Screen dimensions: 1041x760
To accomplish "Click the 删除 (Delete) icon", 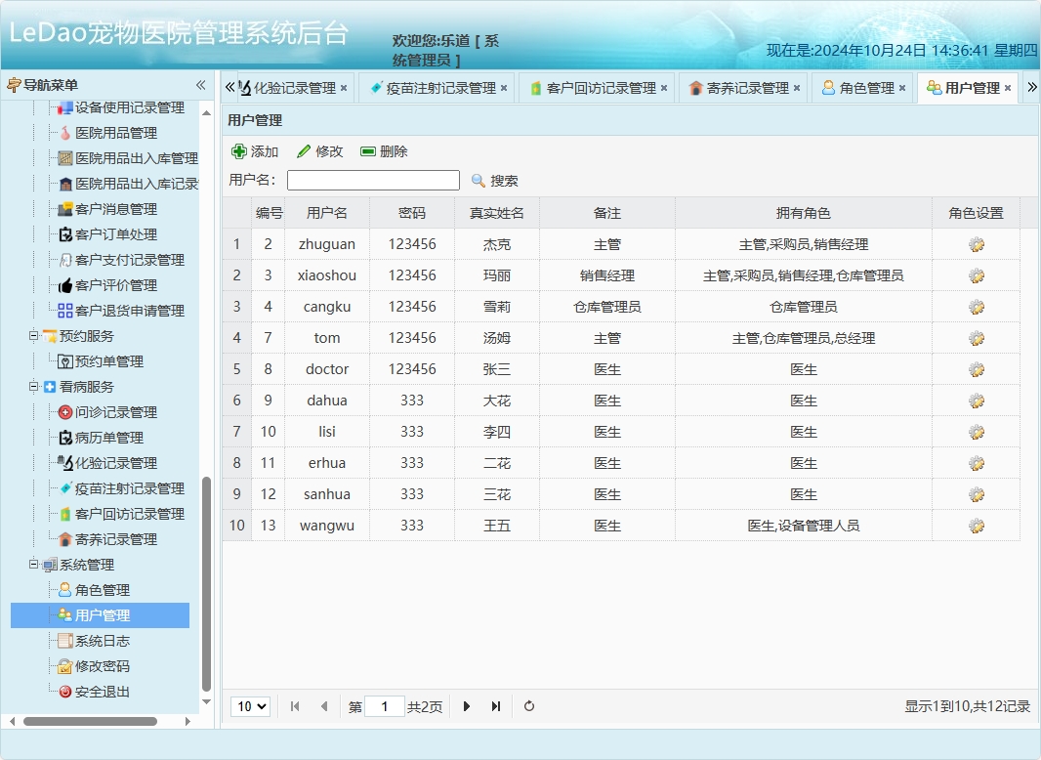I will pyautogui.click(x=368, y=151).
